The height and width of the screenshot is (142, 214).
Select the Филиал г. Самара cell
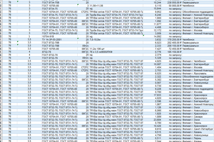198,117
